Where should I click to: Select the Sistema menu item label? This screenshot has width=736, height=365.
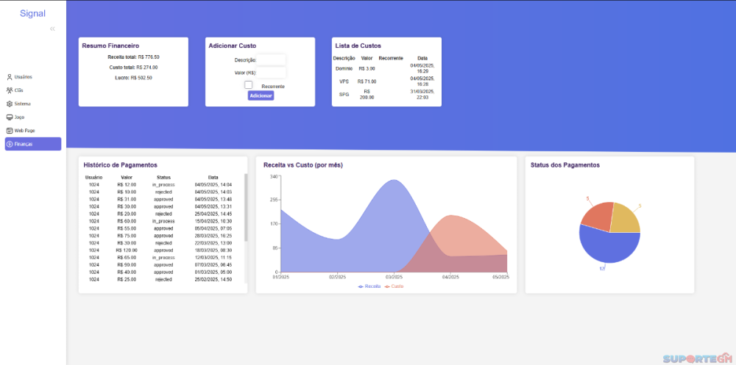23,104
